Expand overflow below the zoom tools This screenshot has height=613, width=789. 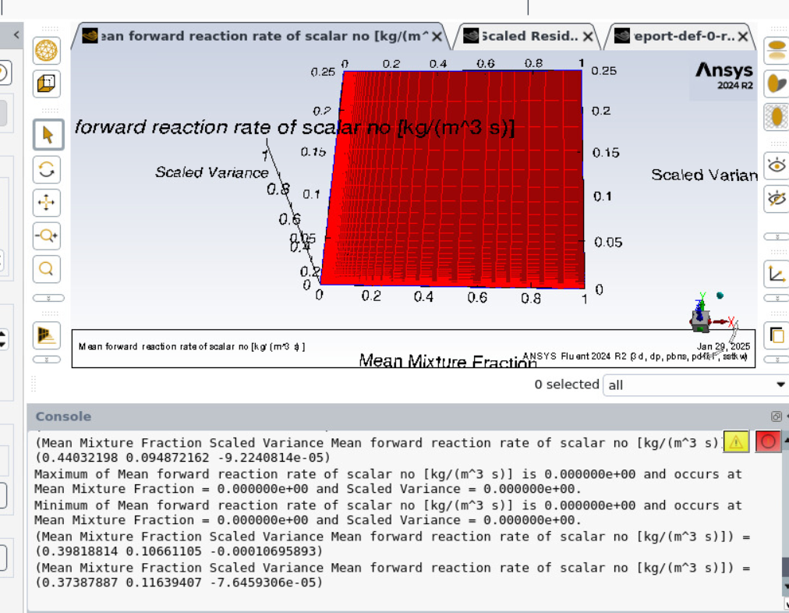48,298
